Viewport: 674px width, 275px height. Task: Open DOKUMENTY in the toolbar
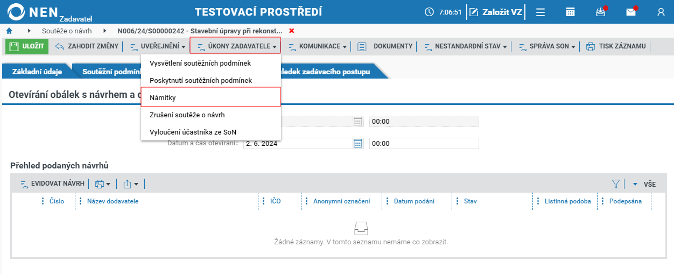pyautogui.click(x=385, y=46)
